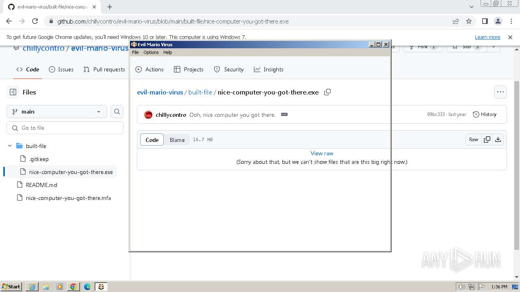
Task: Open the star lists dropdown arrow
Action: tap(494, 47)
